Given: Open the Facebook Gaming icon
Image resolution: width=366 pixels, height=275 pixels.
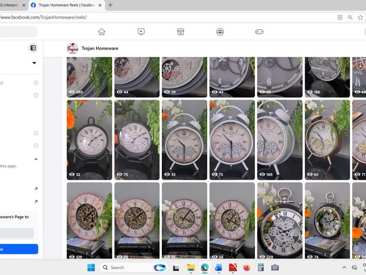Looking at the screenshot, I should click(x=259, y=32).
